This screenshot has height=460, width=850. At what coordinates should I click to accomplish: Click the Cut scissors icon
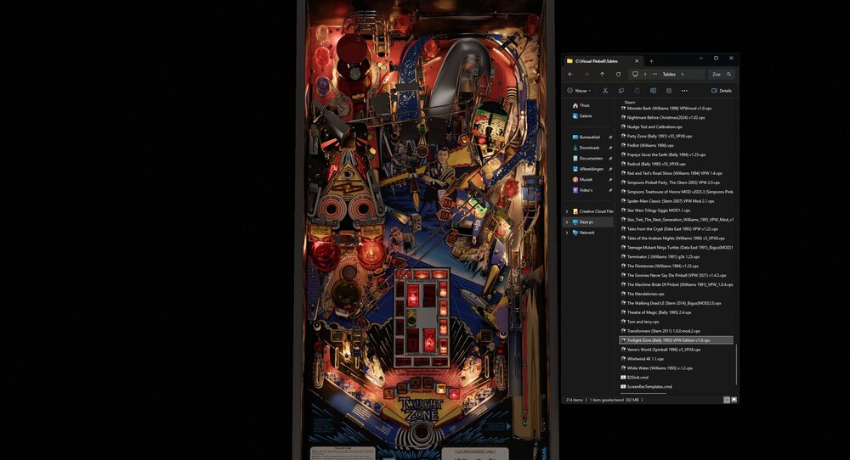coord(605,90)
